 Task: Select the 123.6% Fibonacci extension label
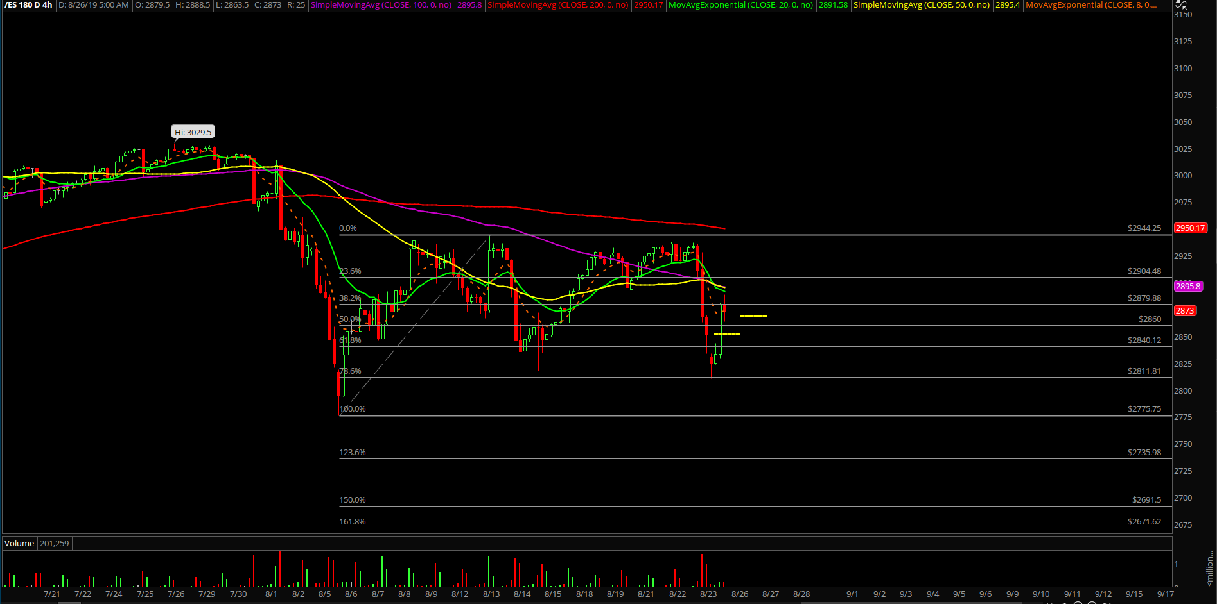(x=353, y=453)
